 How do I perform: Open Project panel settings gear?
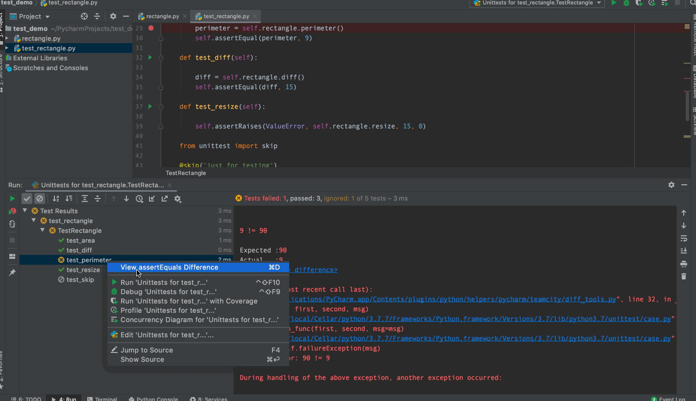pyautogui.click(x=113, y=16)
